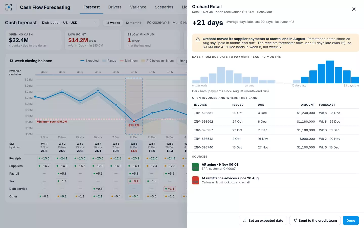The width and height of the screenshot is (364, 228).
Task: Toggle the Expected legend item
Action: click(89, 61)
